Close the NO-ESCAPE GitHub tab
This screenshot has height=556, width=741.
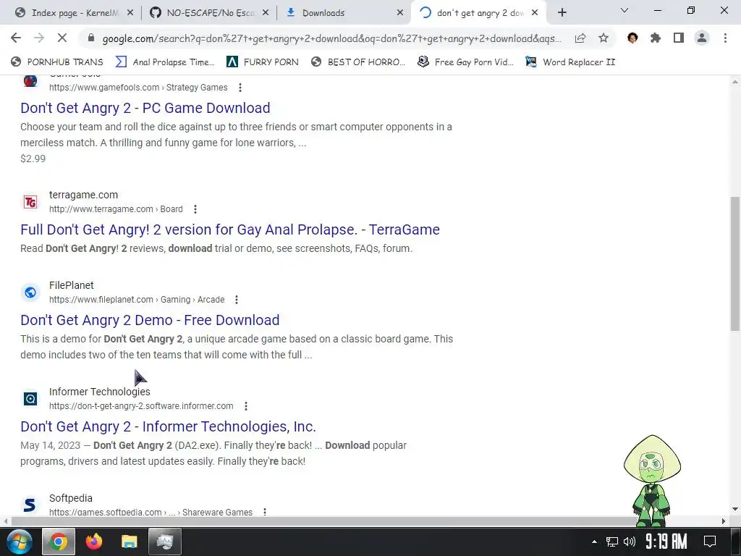(x=266, y=13)
